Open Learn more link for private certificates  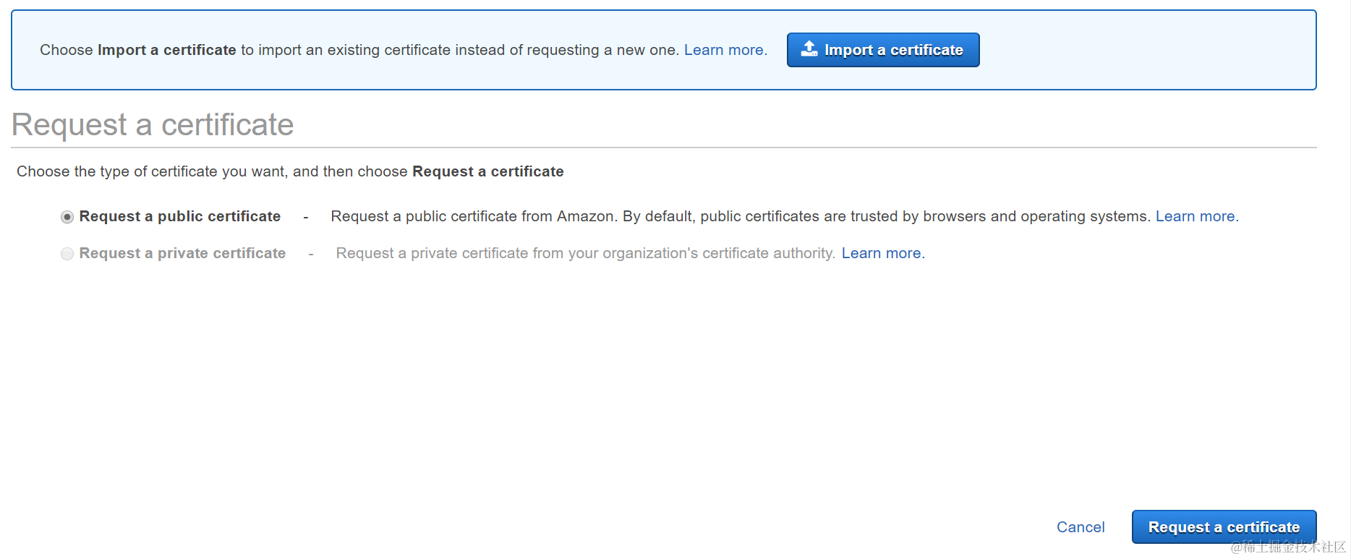[x=882, y=253]
